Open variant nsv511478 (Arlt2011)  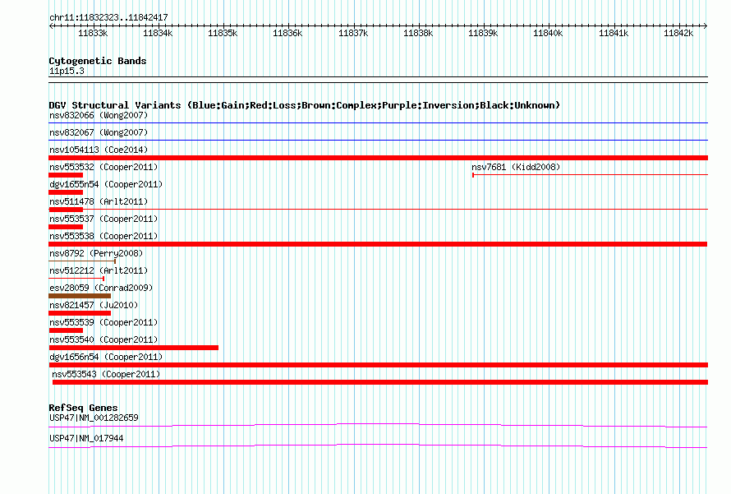click(x=99, y=201)
